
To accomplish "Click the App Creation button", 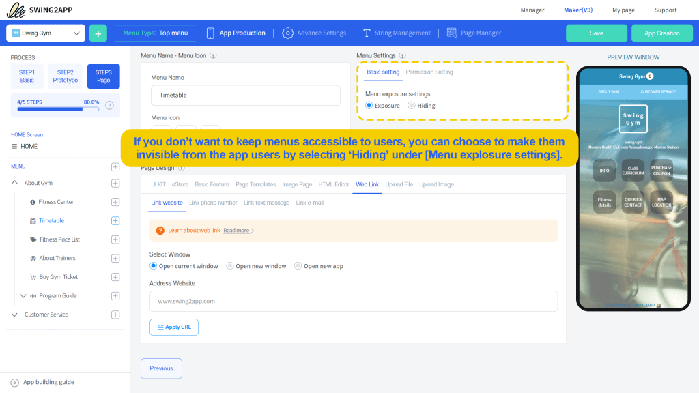I will (x=662, y=33).
